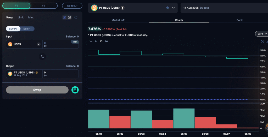Click the '1 PT USDS (USDS) is equal to' sentence
Screen dimensions: 268x137
118,35
